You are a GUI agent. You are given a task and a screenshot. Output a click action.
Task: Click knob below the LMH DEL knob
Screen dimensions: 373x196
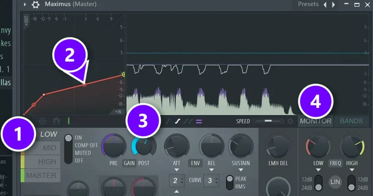point(278,188)
